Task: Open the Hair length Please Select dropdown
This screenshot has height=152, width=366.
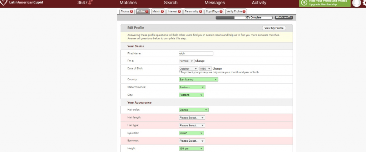Action: coord(192,117)
